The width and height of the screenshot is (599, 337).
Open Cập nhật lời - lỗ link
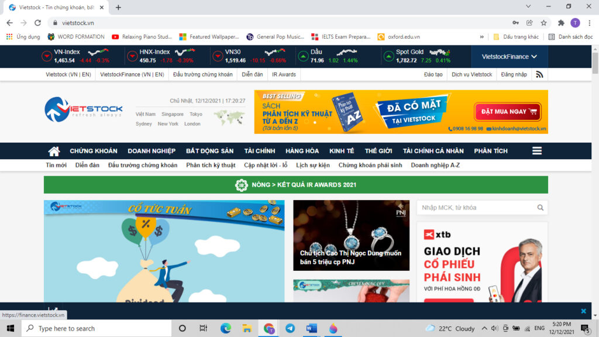pos(266,165)
